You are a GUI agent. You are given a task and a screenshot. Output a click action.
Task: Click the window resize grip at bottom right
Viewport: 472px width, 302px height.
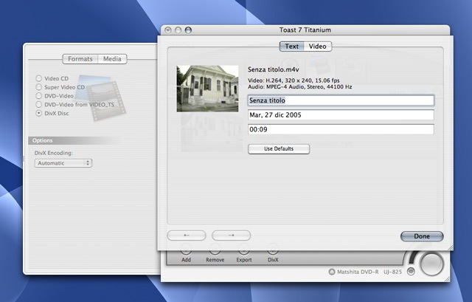(446, 279)
